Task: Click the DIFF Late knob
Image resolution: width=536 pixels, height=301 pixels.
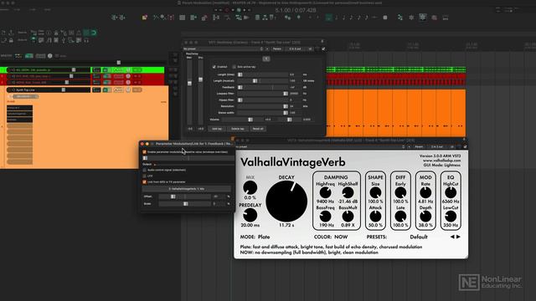Action: 400,216
